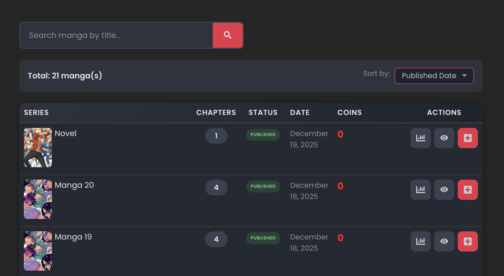Open analytics for the Novel series
The image size is (504, 276).
pyautogui.click(x=420, y=138)
